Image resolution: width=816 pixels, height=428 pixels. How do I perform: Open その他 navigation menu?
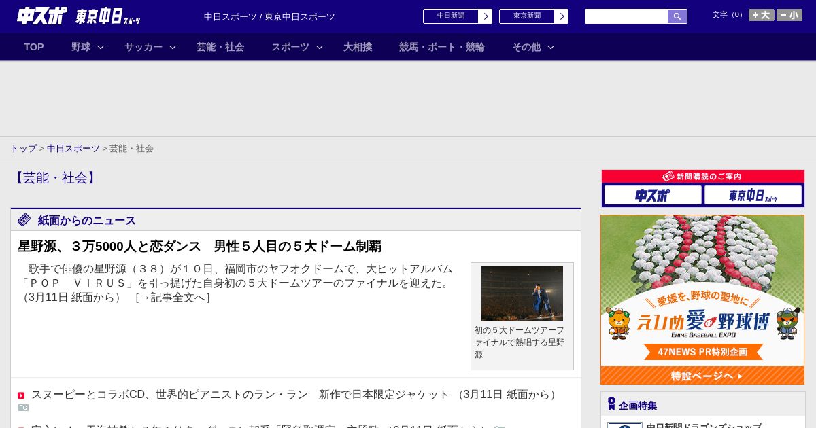(x=526, y=47)
